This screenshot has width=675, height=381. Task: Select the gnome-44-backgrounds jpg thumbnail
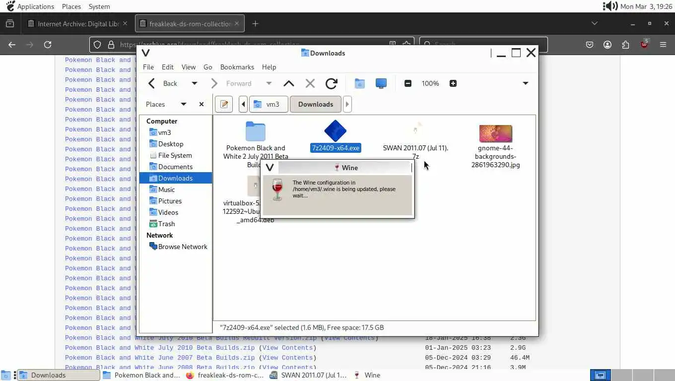495,133
